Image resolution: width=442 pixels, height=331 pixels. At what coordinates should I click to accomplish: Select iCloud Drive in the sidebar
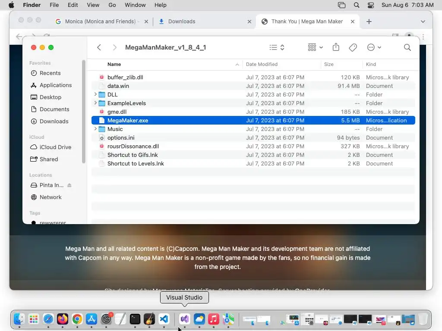55,147
